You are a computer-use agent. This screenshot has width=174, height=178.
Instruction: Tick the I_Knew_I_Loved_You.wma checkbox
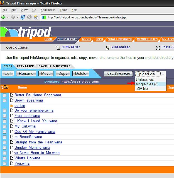4,121
